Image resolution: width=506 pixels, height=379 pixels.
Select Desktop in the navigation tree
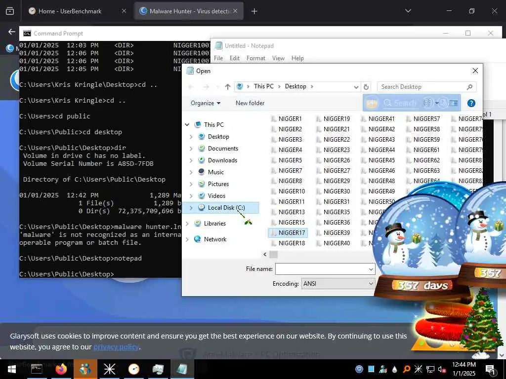tap(218, 136)
